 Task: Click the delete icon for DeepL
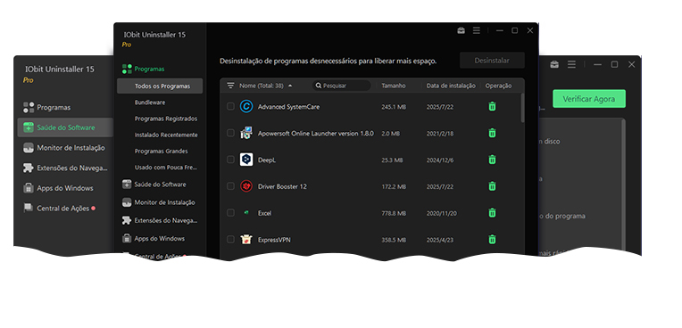coord(492,160)
